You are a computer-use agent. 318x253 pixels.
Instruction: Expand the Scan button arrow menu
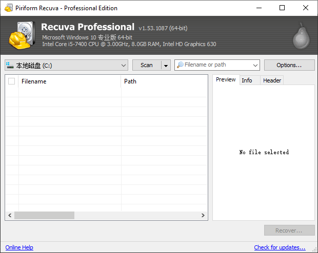tap(166, 65)
